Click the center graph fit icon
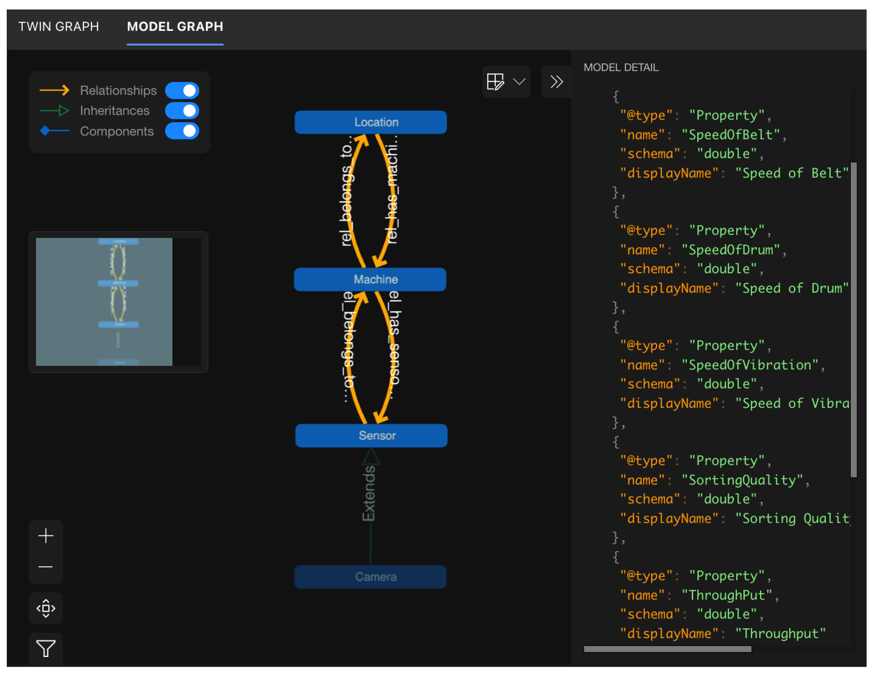The height and width of the screenshot is (678, 875). tap(46, 608)
